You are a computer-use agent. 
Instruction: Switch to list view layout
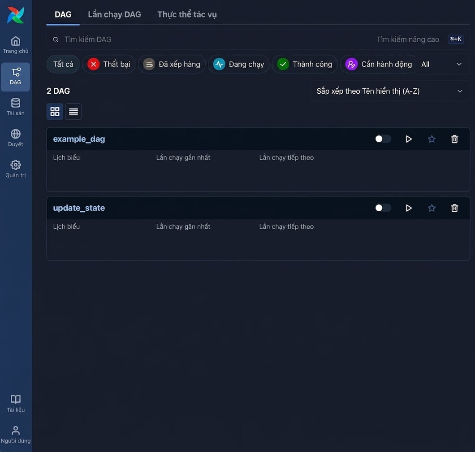click(x=73, y=112)
